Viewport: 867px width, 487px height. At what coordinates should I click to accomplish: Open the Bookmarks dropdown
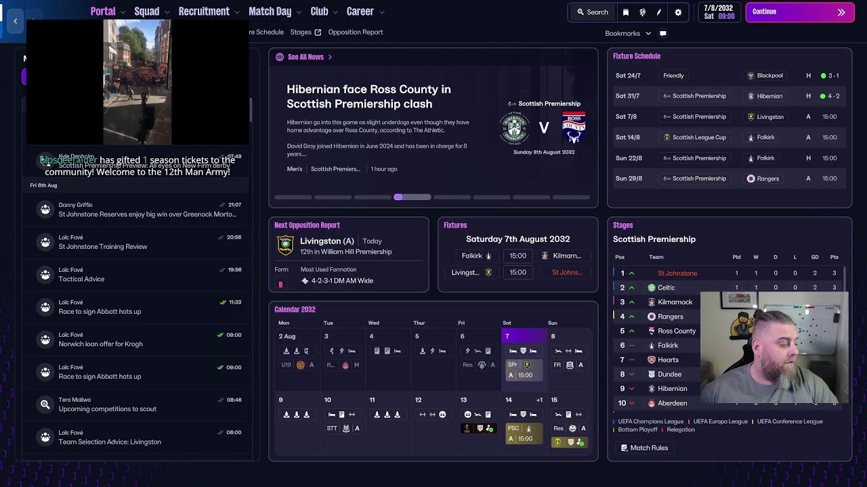pos(628,33)
